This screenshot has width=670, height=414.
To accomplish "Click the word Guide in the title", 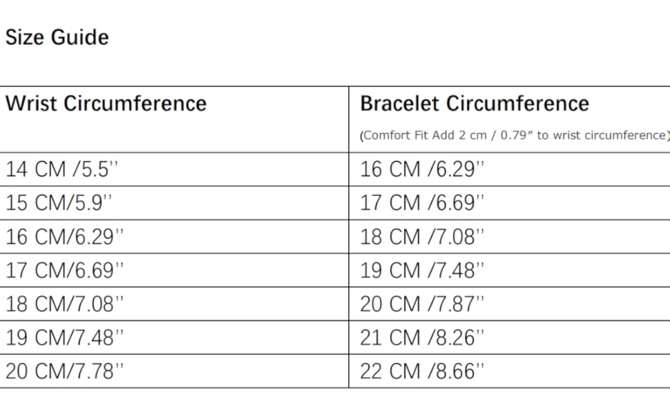I will click(80, 37).
